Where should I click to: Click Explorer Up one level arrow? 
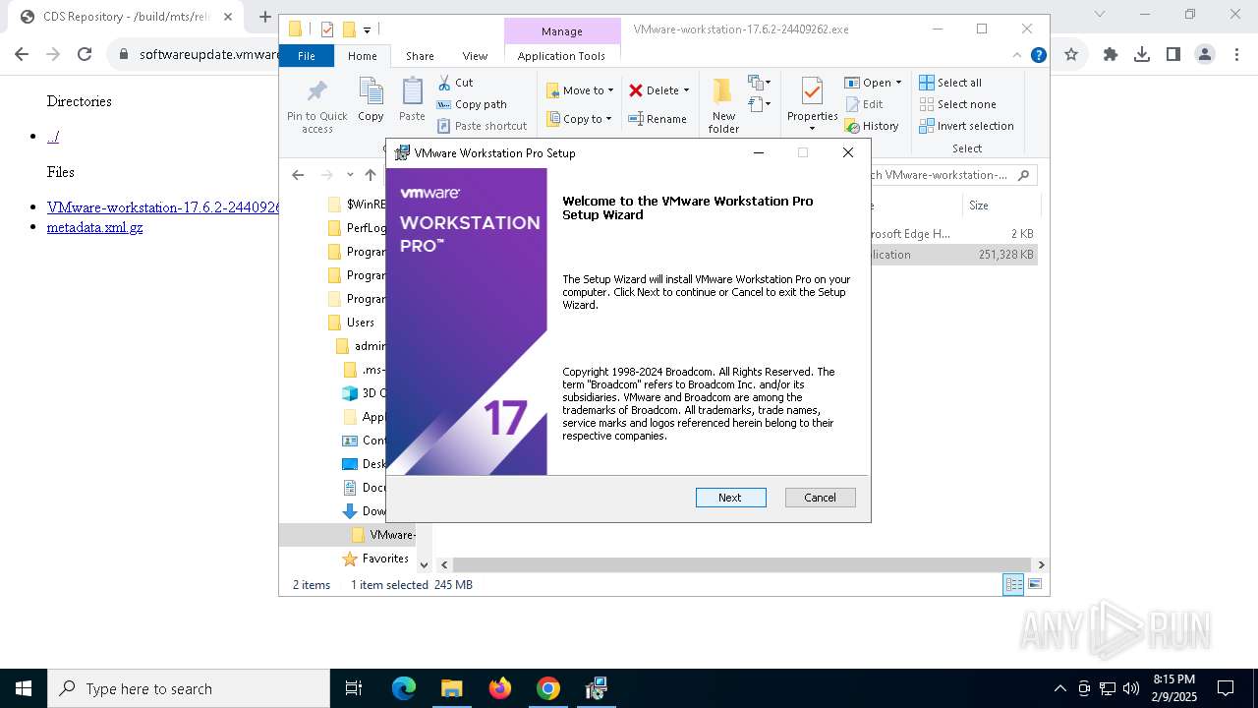click(371, 175)
